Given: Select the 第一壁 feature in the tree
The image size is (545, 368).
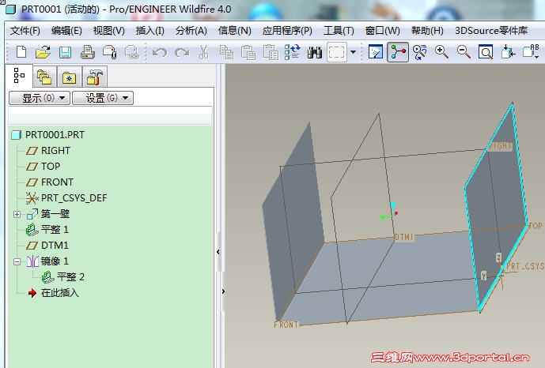Looking at the screenshot, I should [48, 214].
